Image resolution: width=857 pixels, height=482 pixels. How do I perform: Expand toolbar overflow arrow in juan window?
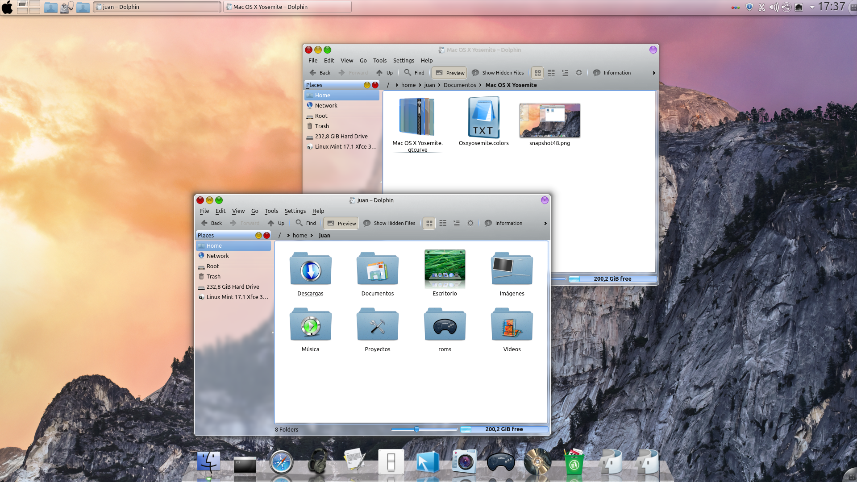pos(545,223)
